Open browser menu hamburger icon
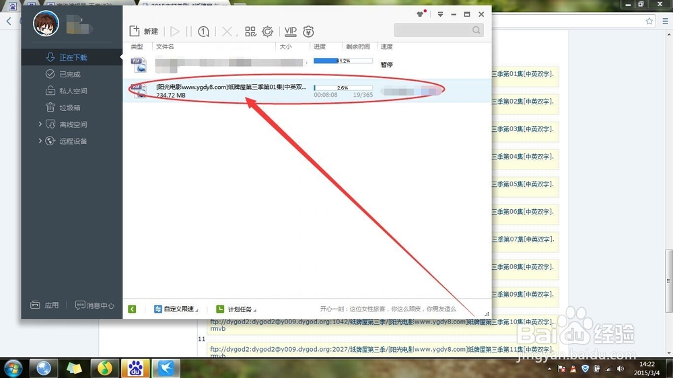 pos(666,21)
